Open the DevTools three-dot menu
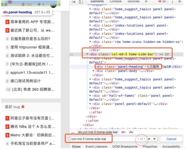Image resolution: width=186 pixels, height=149 pixels. point(172,1)
